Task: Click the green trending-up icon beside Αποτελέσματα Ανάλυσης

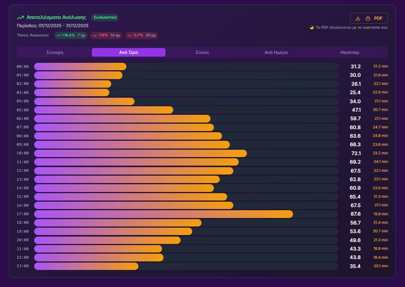Action: 20,18
